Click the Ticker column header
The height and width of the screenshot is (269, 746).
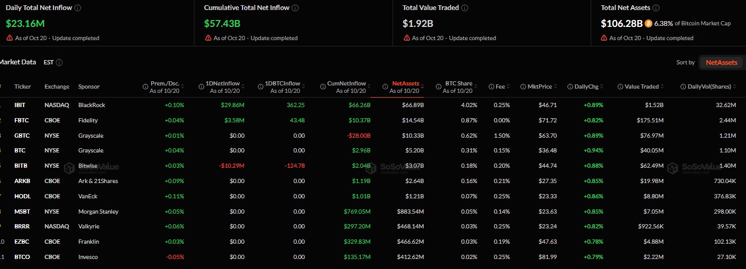(23, 87)
